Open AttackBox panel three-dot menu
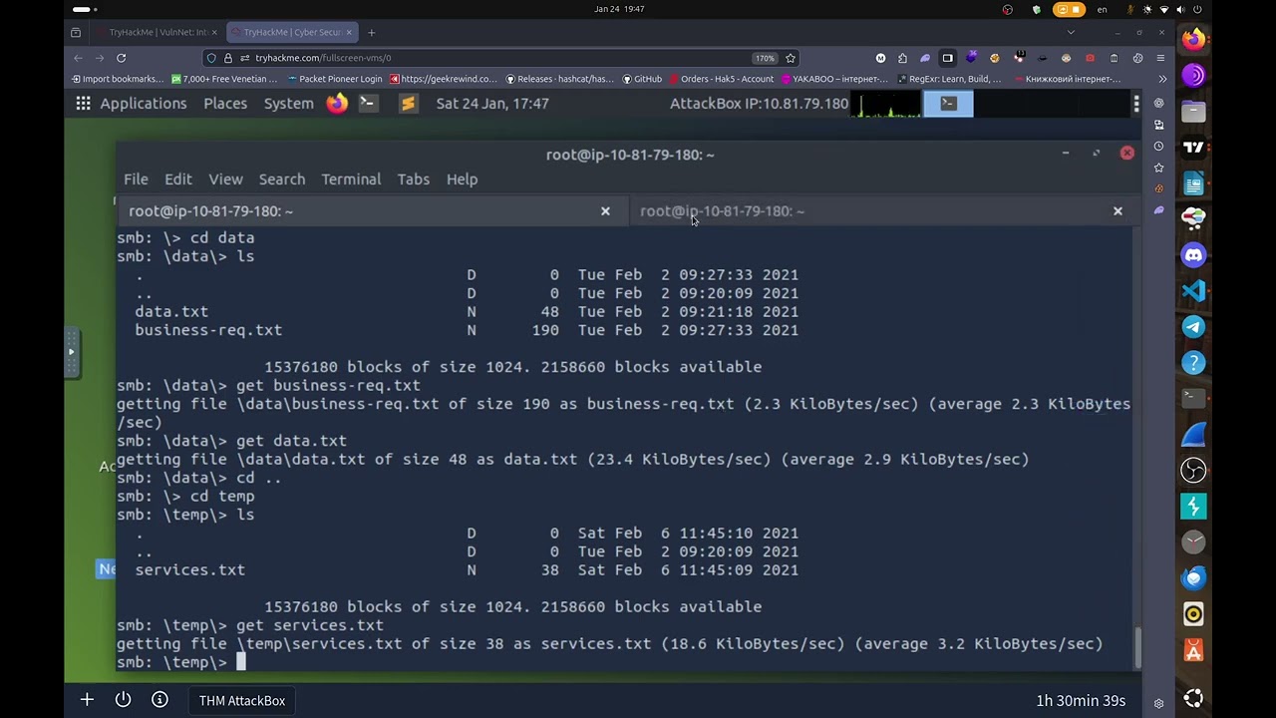Viewport: 1276px width, 718px height. tap(1135, 103)
